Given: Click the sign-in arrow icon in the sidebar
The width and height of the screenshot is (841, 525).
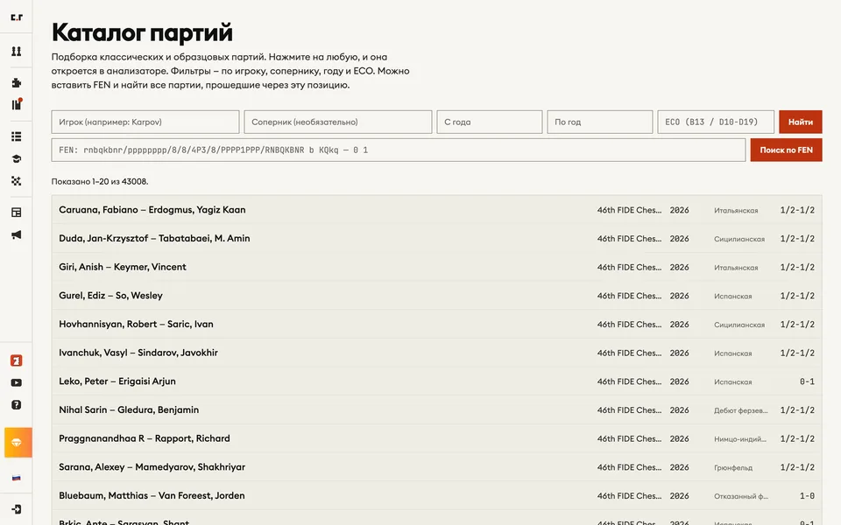Looking at the screenshot, I should (x=17, y=509).
